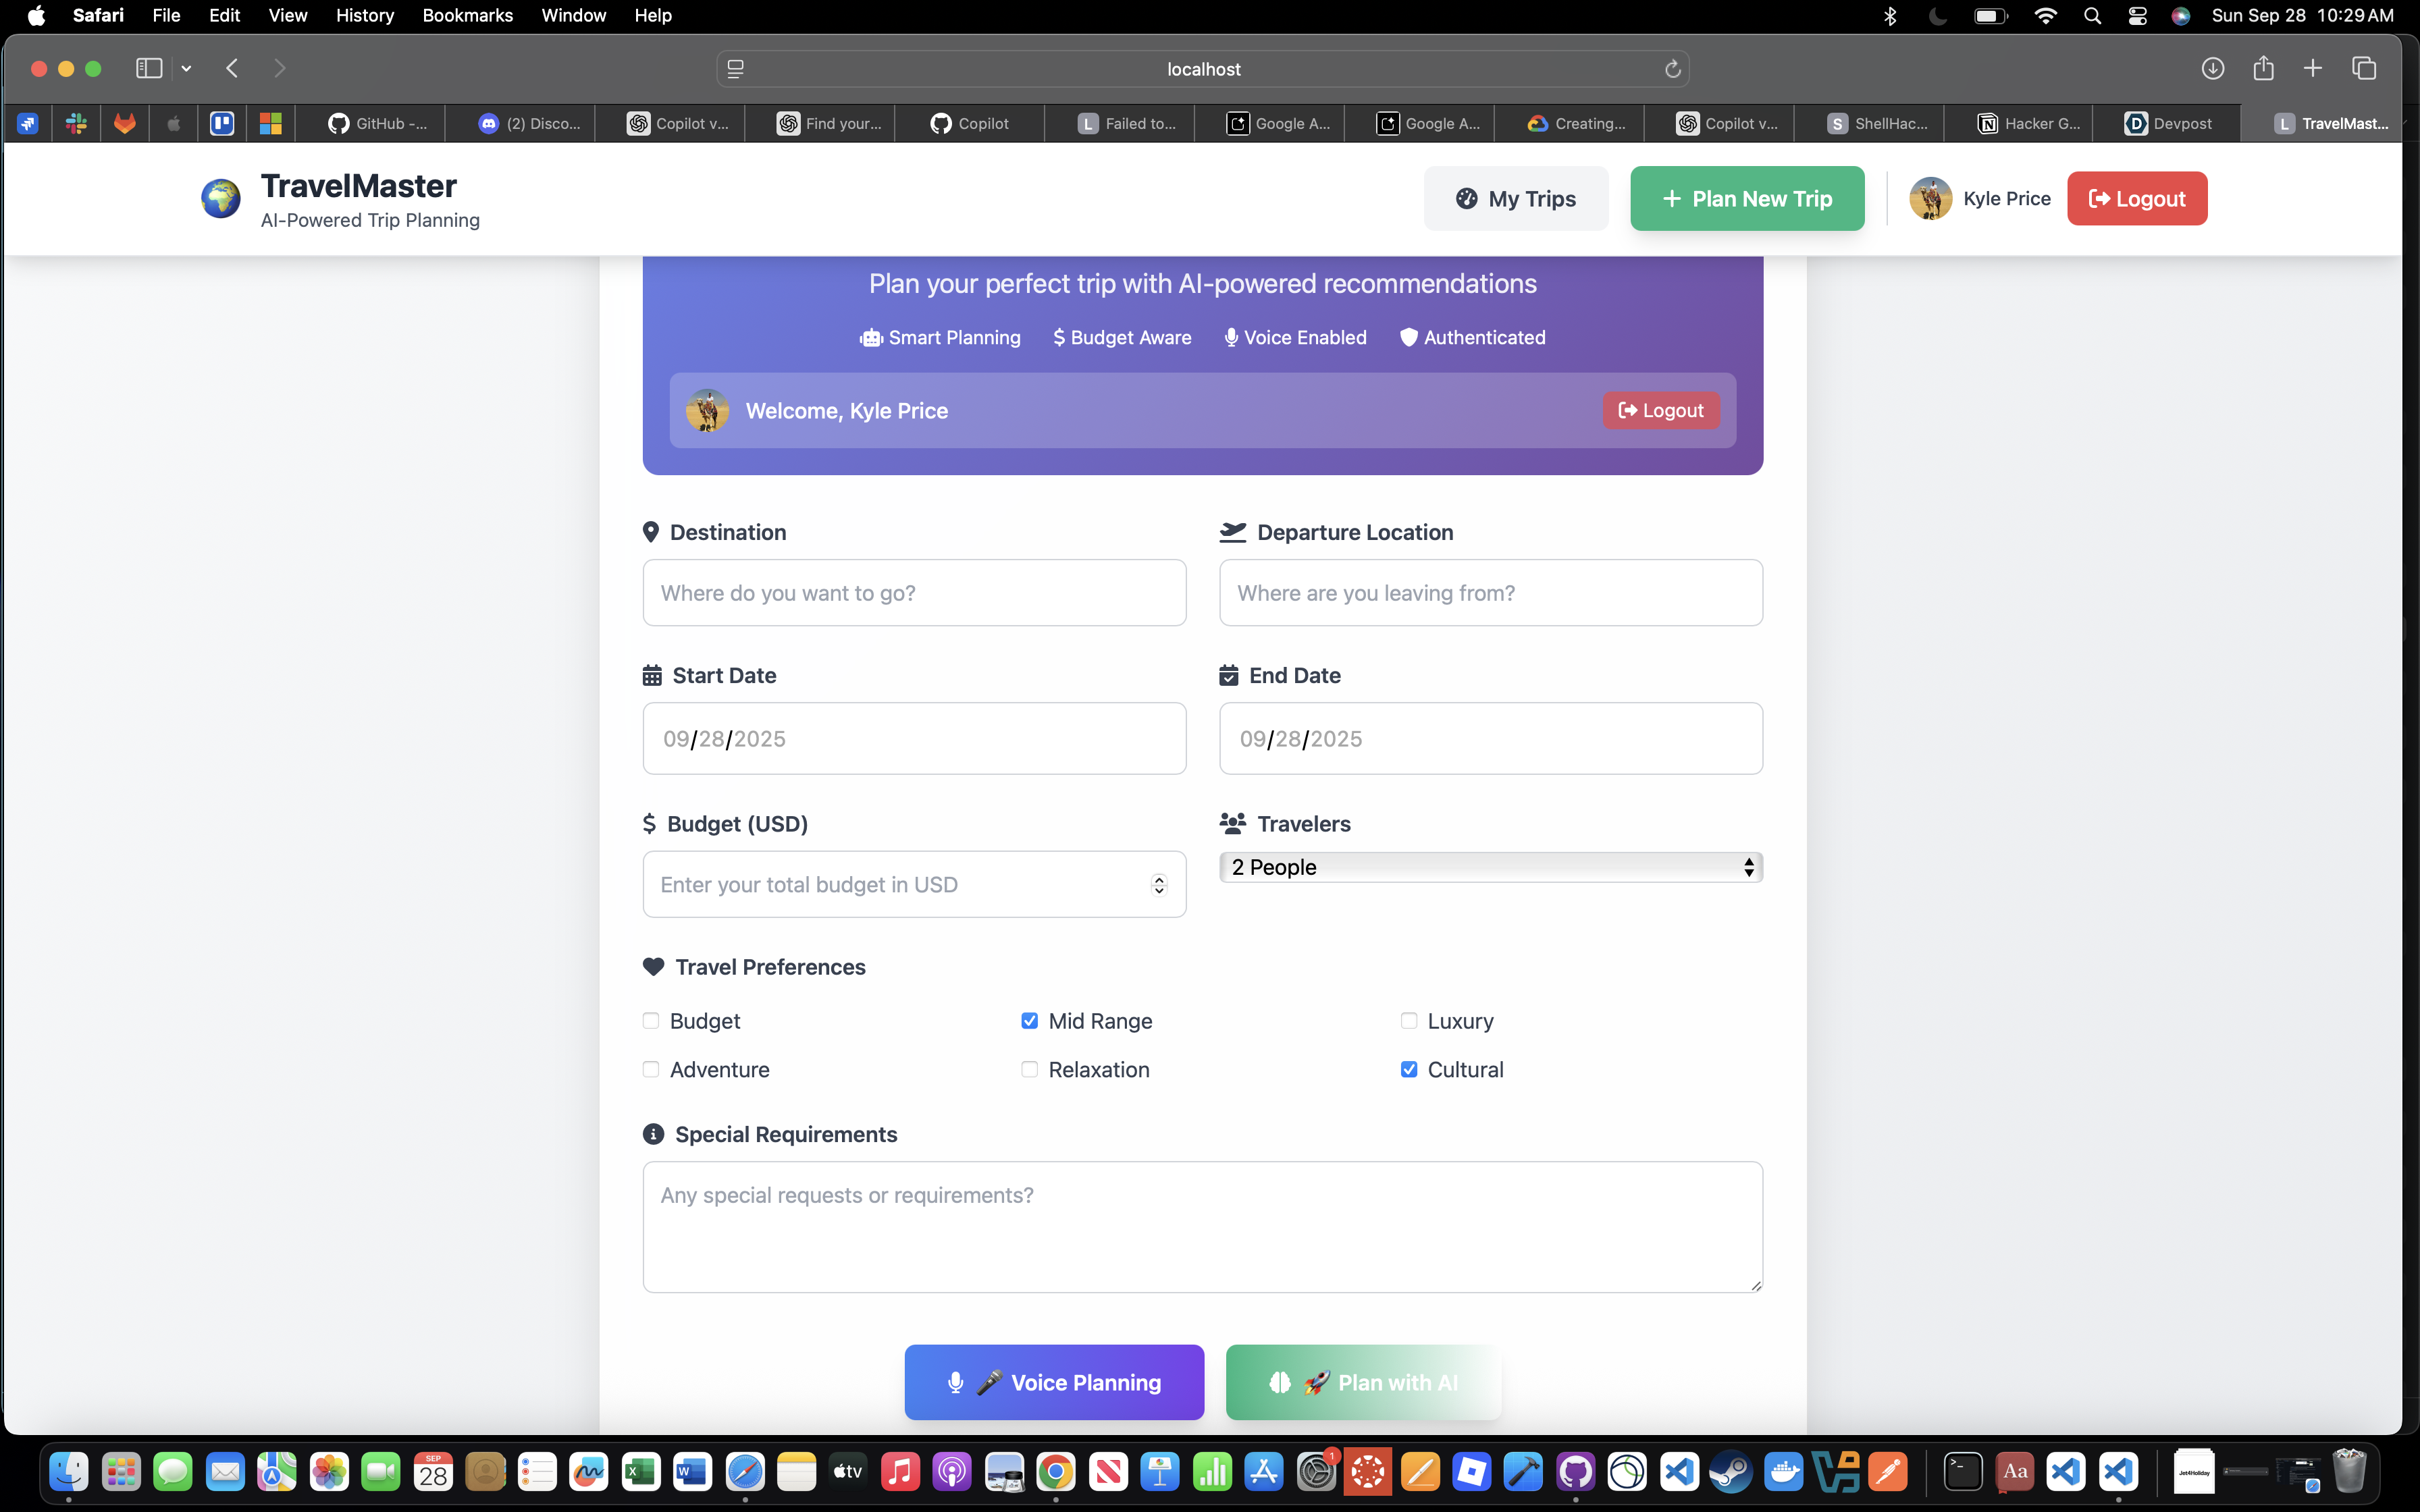Viewport: 2420px width, 1512px height.
Task: Click the Voice Planning button
Action: [1054, 1382]
